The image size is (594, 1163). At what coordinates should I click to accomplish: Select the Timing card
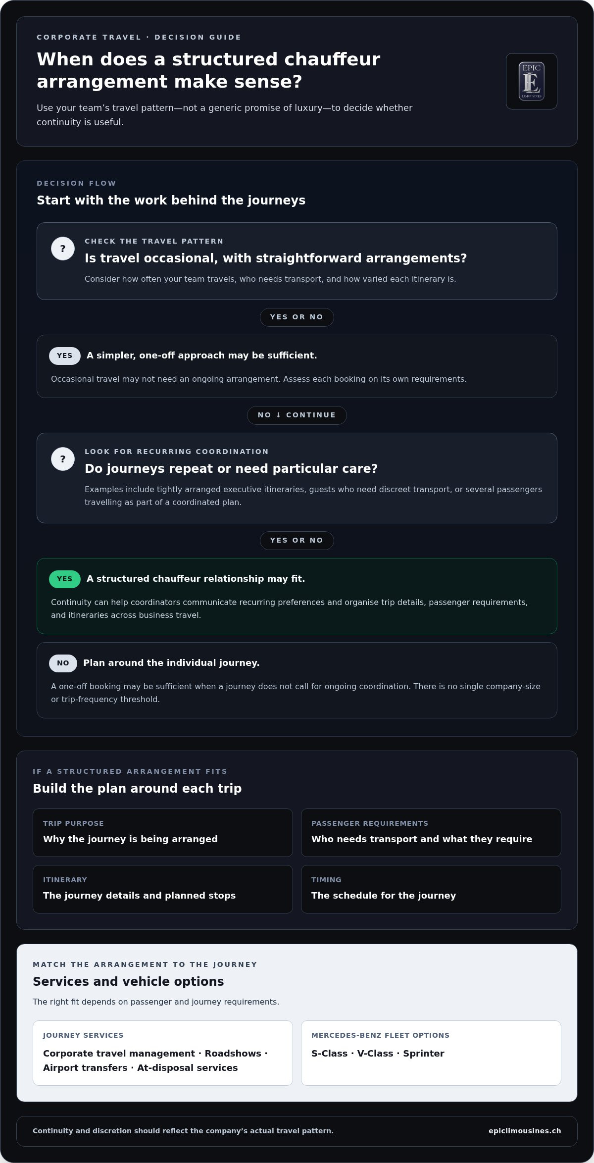click(x=431, y=889)
